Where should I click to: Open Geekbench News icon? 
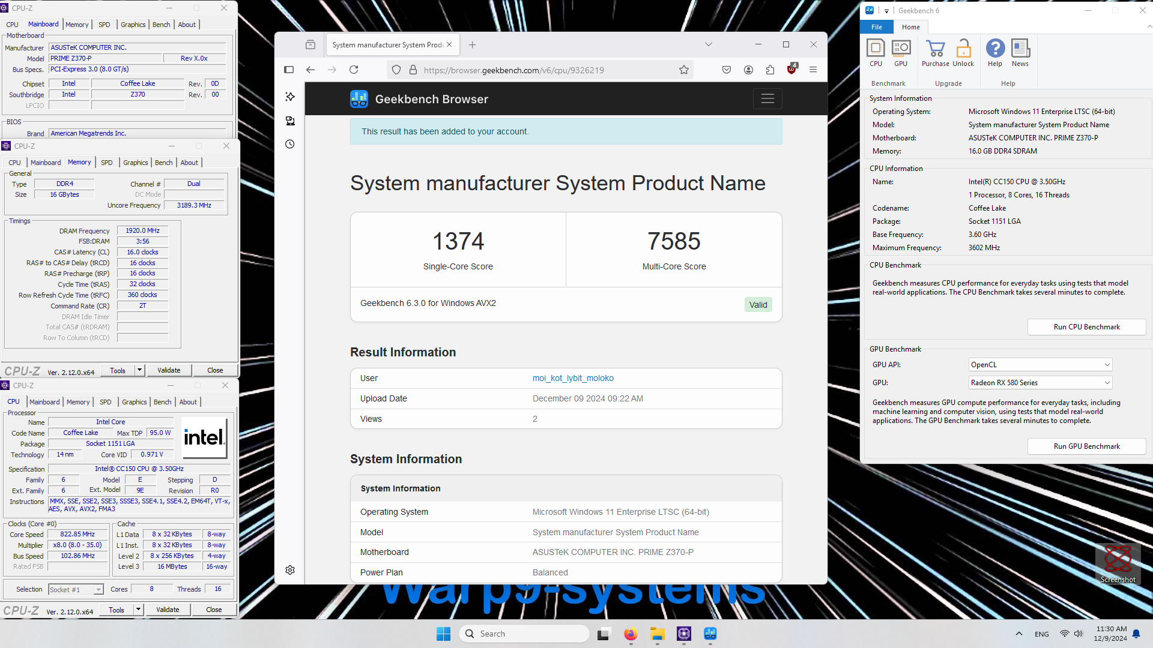point(1020,53)
